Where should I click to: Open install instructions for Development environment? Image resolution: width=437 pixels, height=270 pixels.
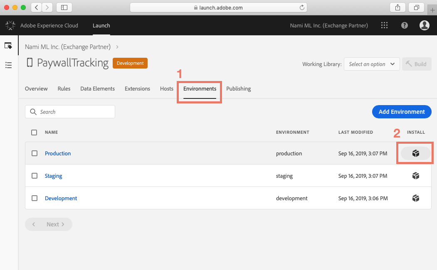[x=415, y=198]
